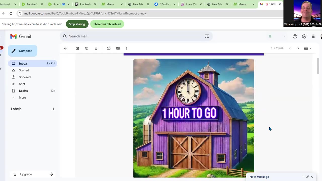Click Share this tab instead button

pyautogui.click(x=107, y=24)
